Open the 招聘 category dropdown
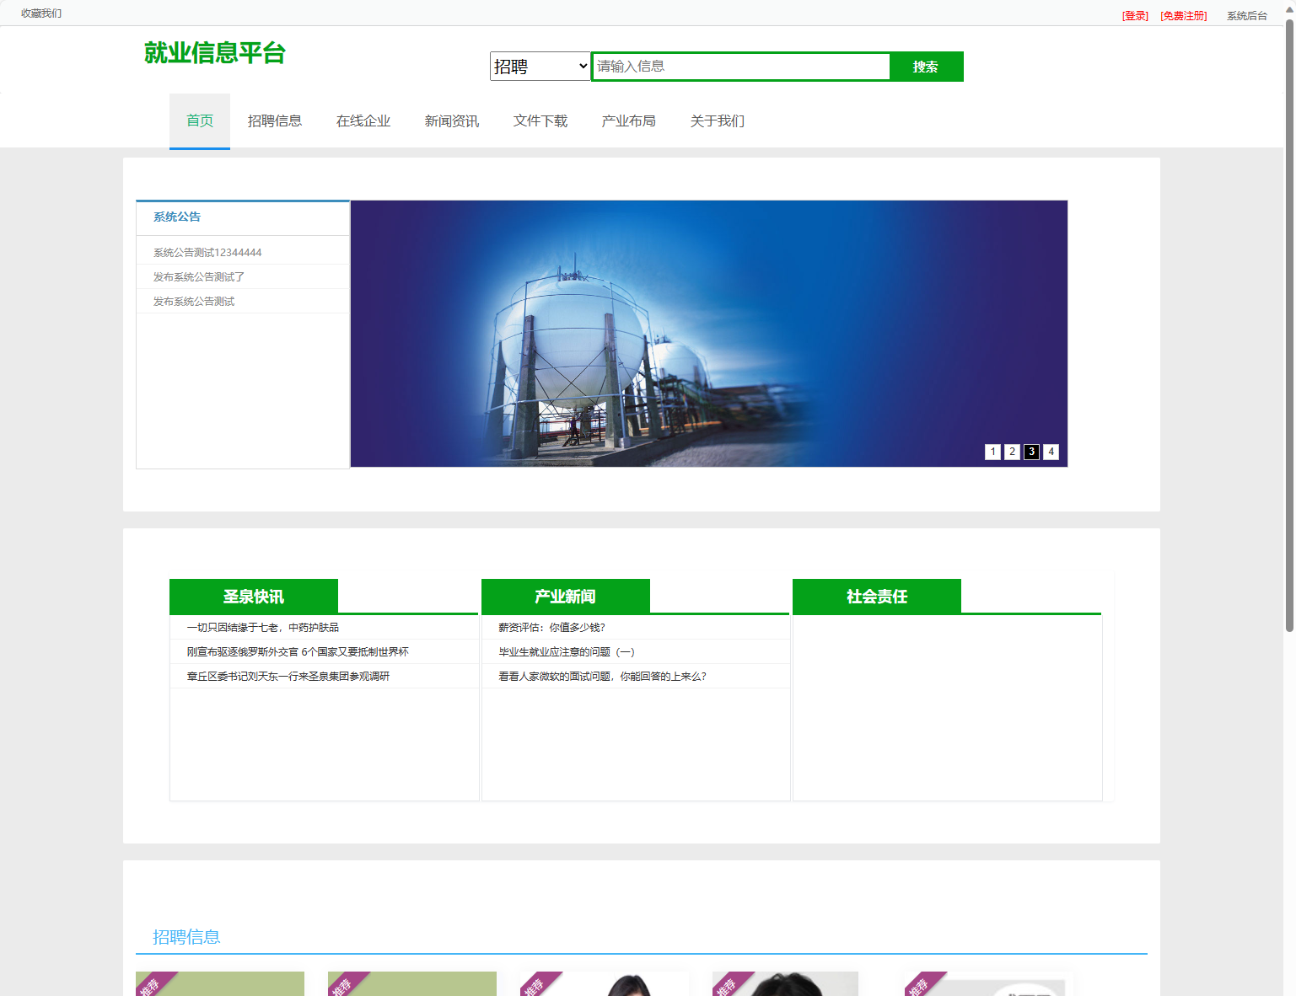The height and width of the screenshot is (996, 1296). click(540, 66)
